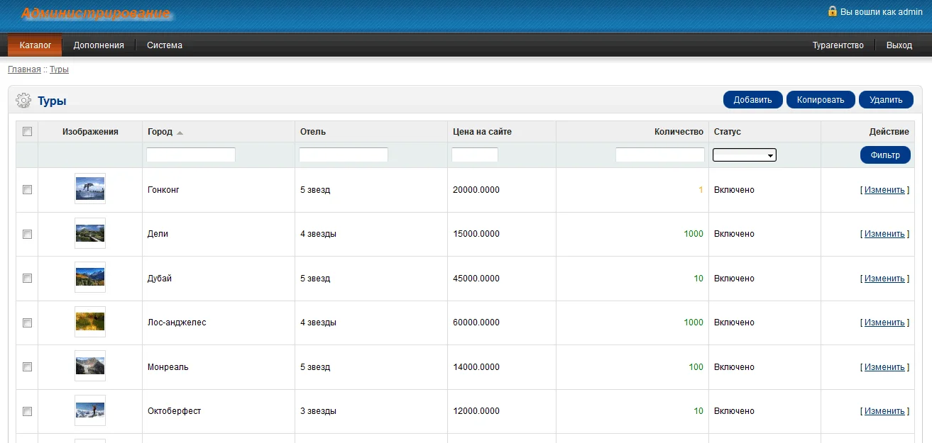Open the Статус filter dropdown

pyautogui.click(x=744, y=155)
